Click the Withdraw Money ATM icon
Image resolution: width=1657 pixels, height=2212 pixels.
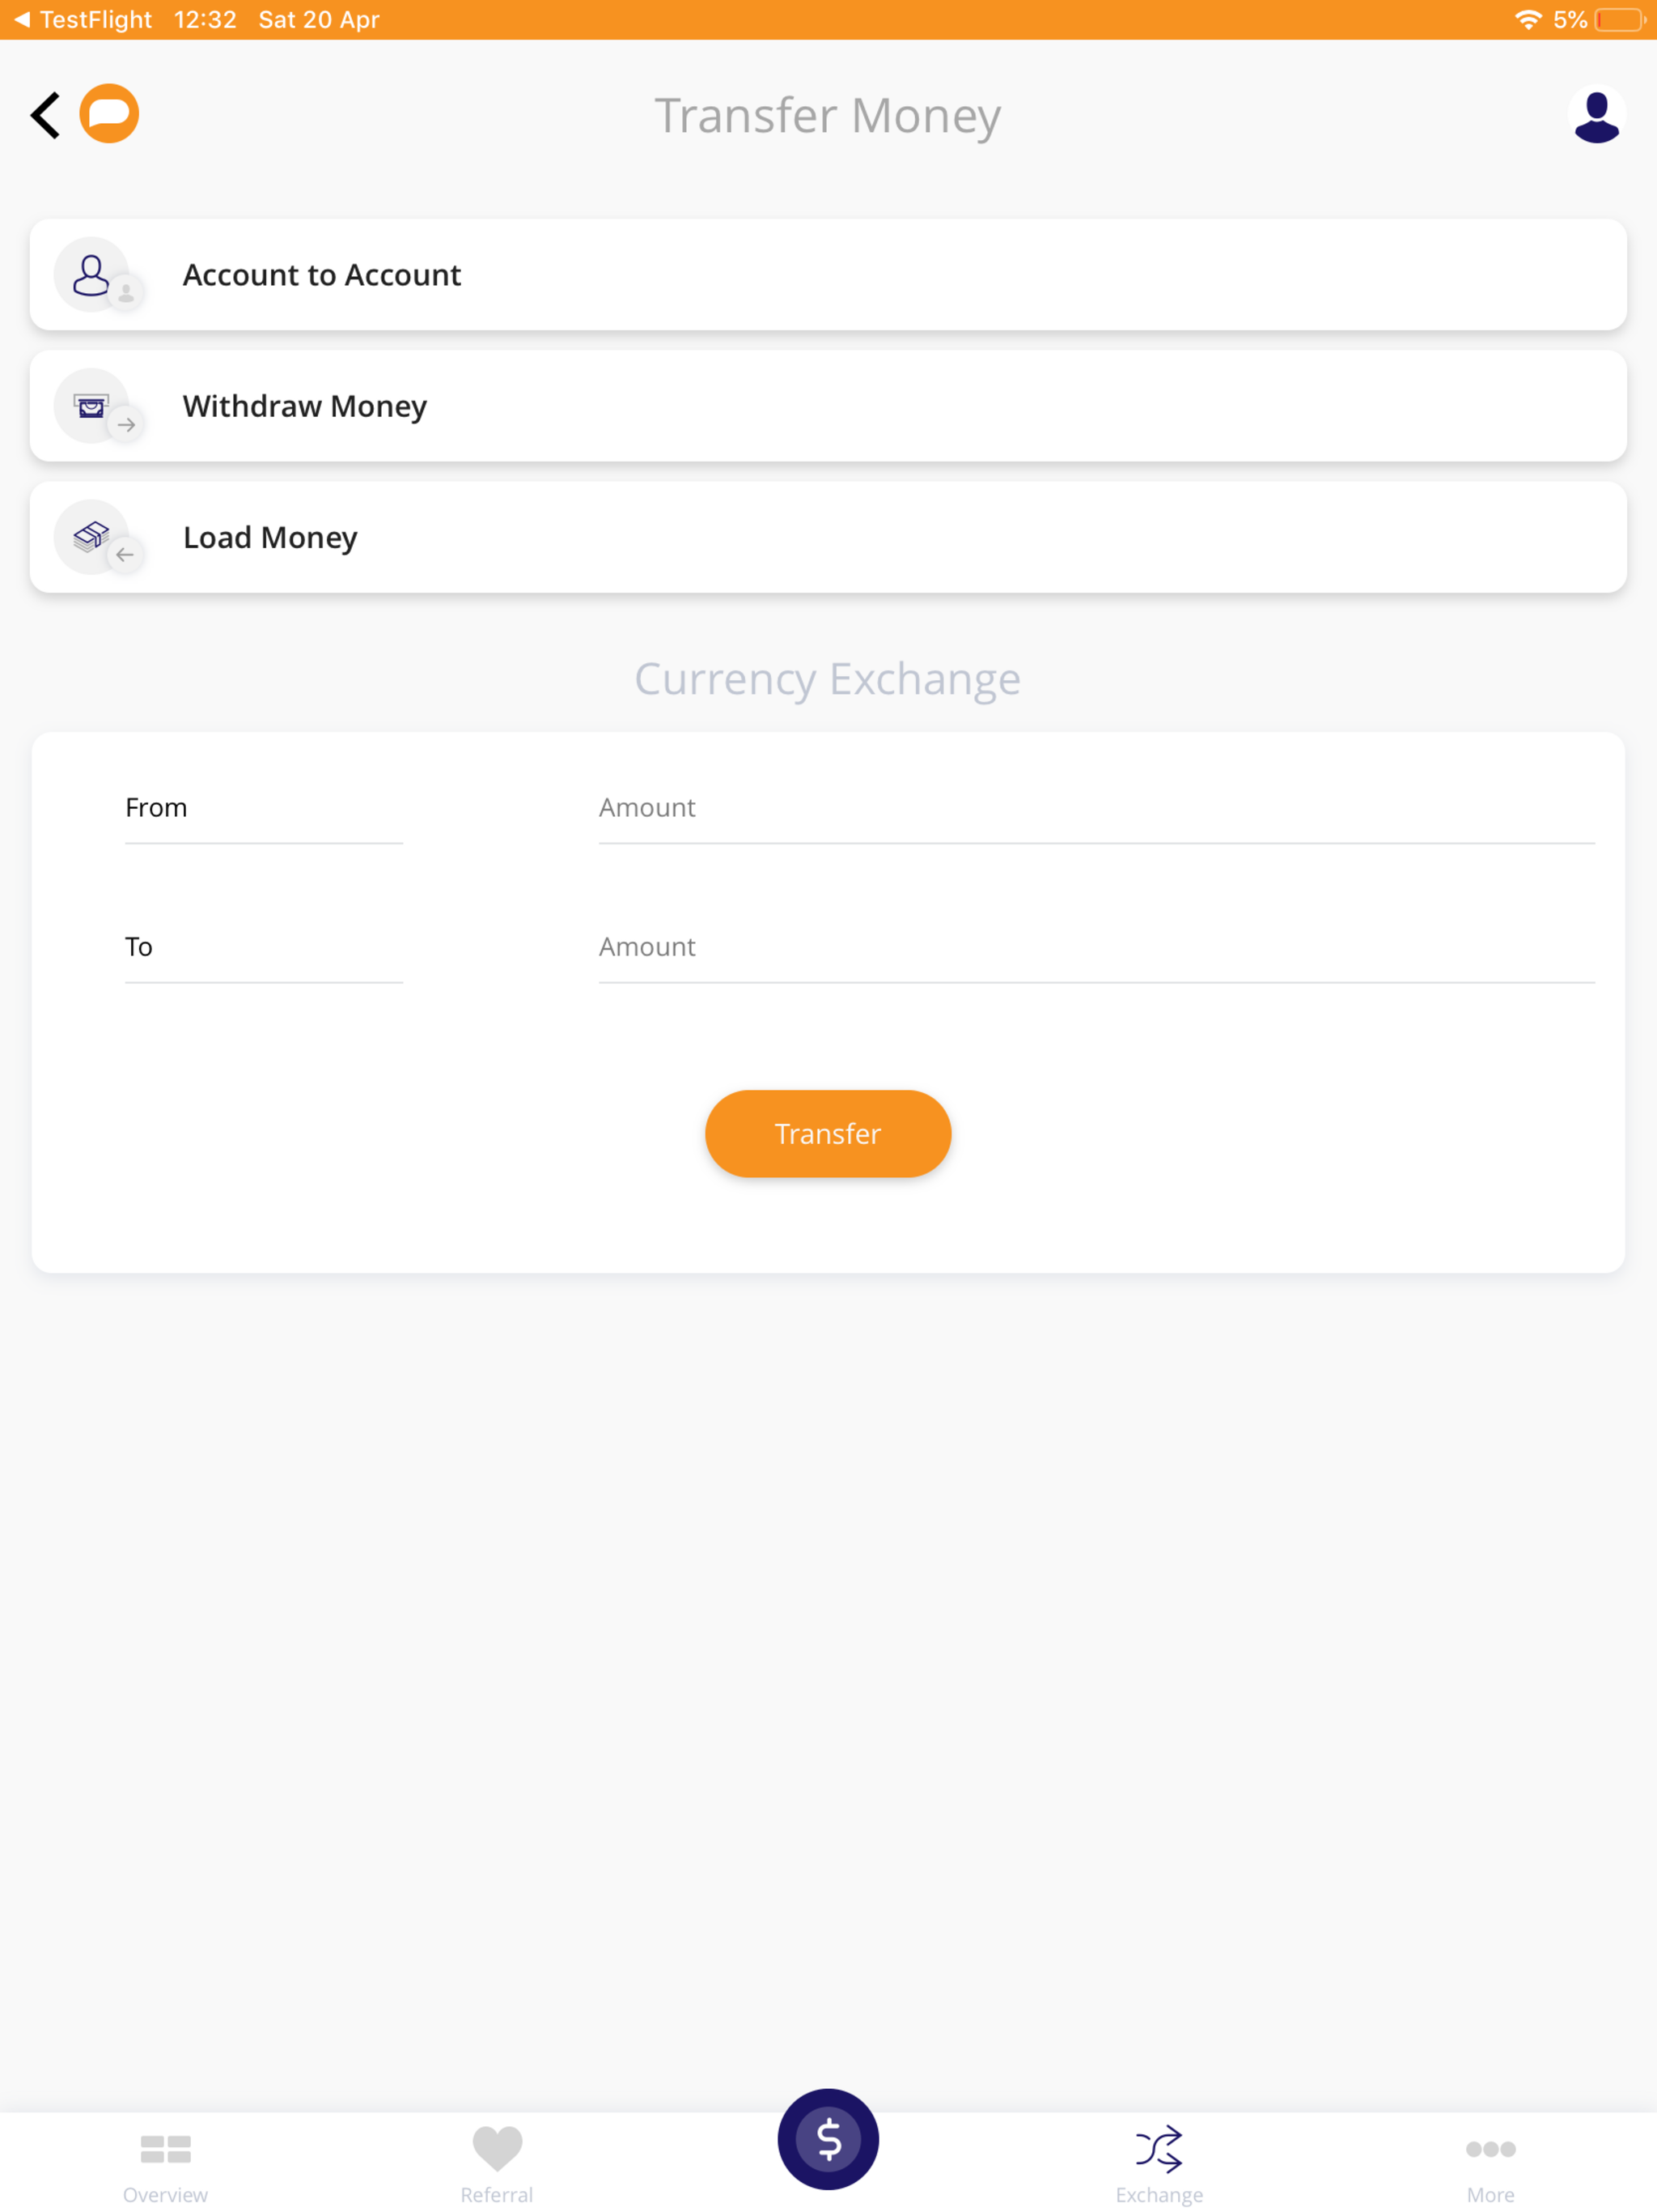tap(91, 406)
